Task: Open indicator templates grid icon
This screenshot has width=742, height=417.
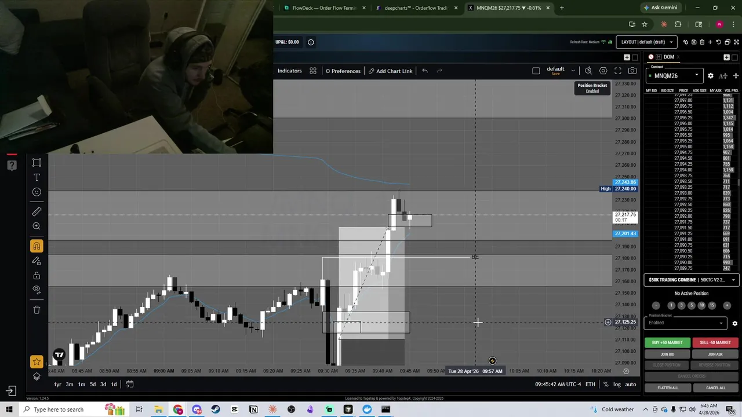Action: (x=313, y=71)
